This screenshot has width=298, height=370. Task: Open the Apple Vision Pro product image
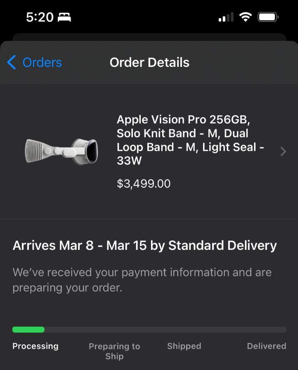pyautogui.click(x=61, y=151)
